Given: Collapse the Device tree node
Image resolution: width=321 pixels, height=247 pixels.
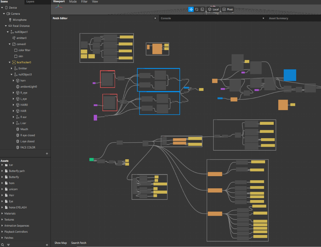Looking at the screenshot, I should click(2, 8).
